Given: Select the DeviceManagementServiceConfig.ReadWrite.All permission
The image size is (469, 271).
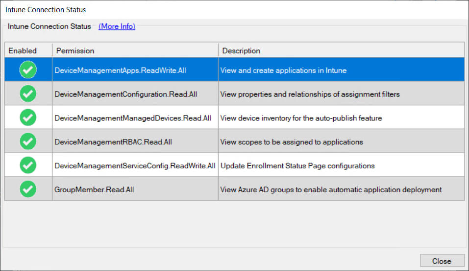Looking at the screenshot, I should pos(135,166).
